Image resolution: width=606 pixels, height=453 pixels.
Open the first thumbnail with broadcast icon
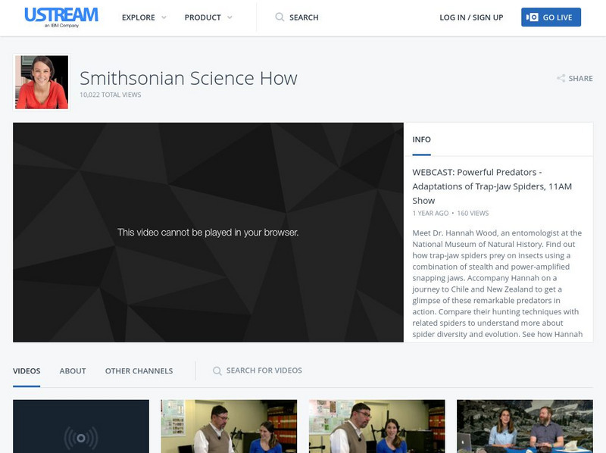point(81,426)
